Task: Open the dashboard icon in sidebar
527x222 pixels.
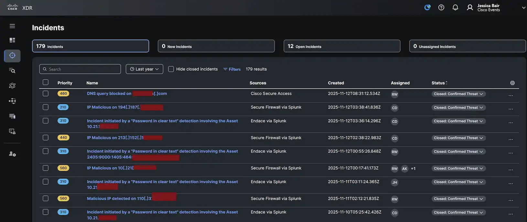Action: tap(12, 40)
